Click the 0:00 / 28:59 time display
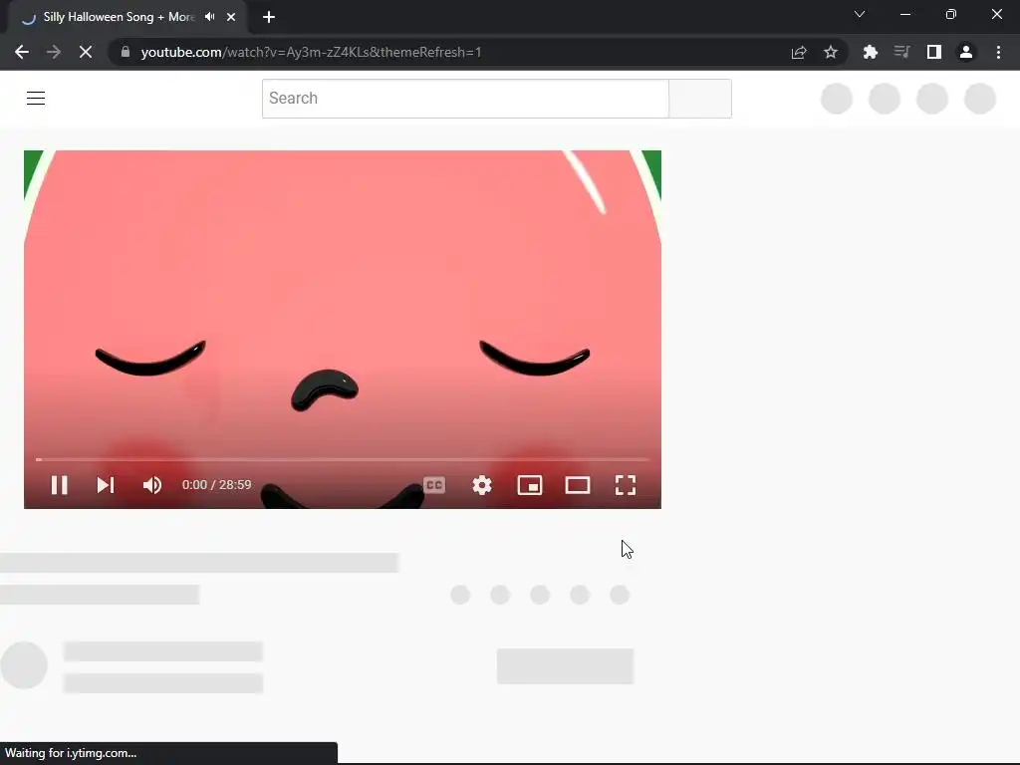This screenshot has height=765, width=1020. [x=216, y=485]
